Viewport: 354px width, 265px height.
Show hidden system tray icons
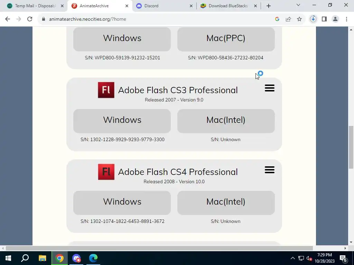pyautogui.click(x=292, y=258)
